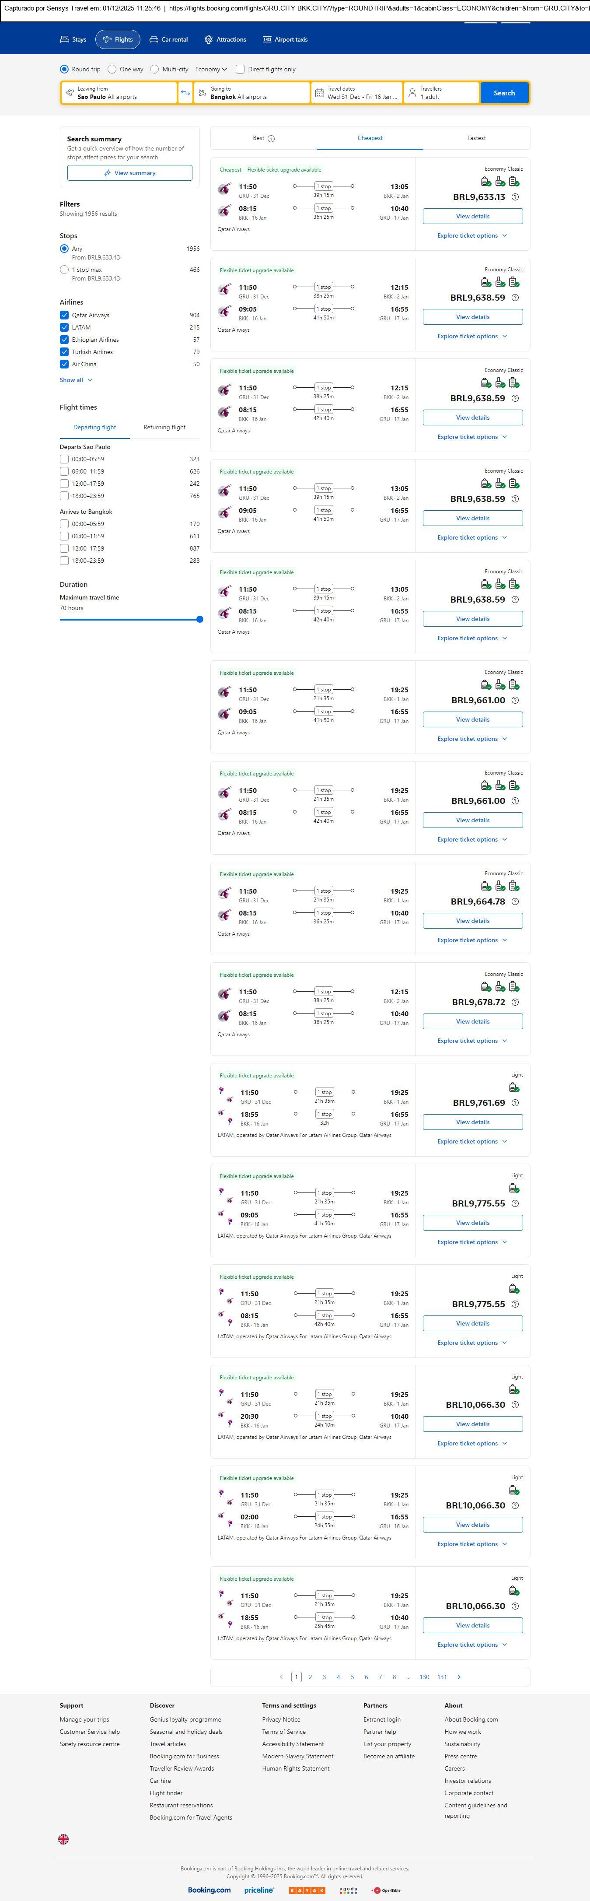This screenshot has height=1901, width=590.
Task: Select the One way radio button
Action: tap(112, 70)
